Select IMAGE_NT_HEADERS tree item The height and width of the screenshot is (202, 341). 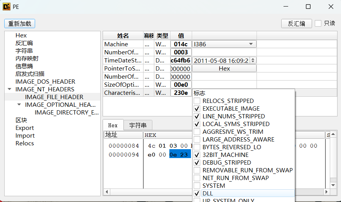tap(45, 89)
